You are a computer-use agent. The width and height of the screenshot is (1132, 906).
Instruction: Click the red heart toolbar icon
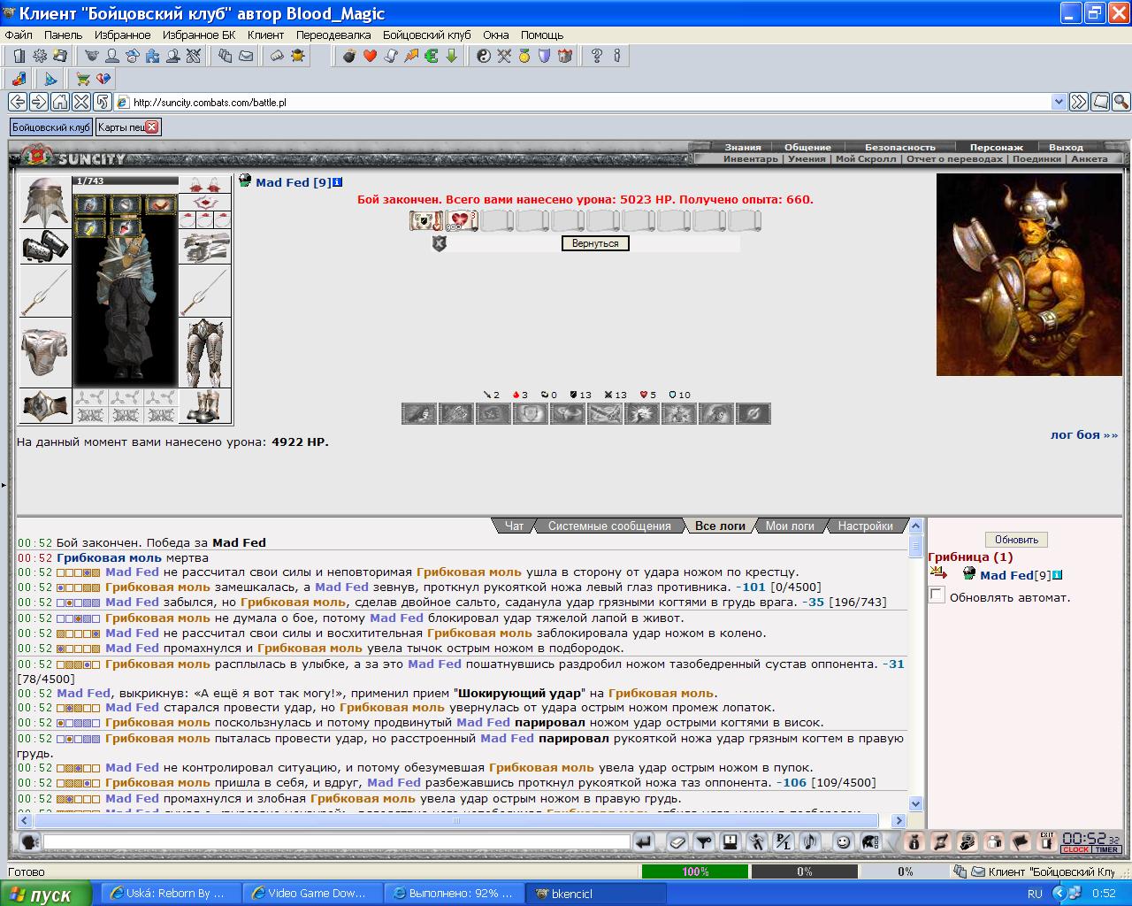pyautogui.click(x=370, y=56)
